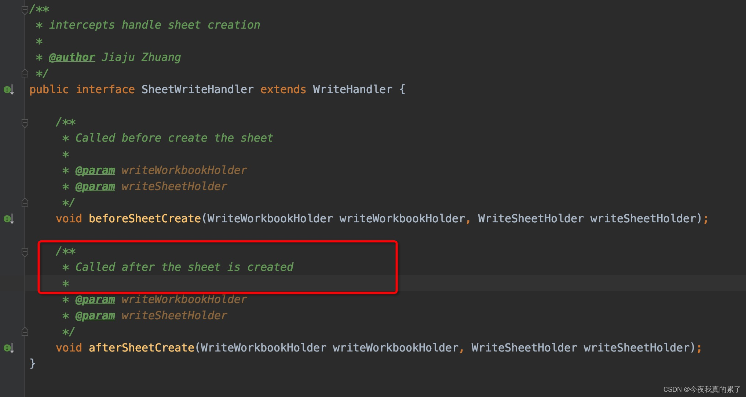Viewport: 746px width, 397px height.
Task: Click @param writeWorkbookHolder link in beforeSheetCreate Javadoc
Action: point(95,170)
